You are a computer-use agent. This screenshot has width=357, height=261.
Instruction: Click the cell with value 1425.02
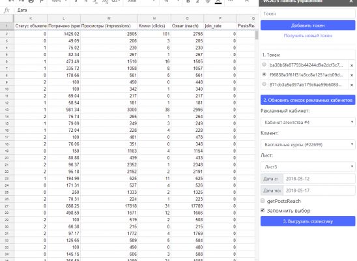pos(64,34)
